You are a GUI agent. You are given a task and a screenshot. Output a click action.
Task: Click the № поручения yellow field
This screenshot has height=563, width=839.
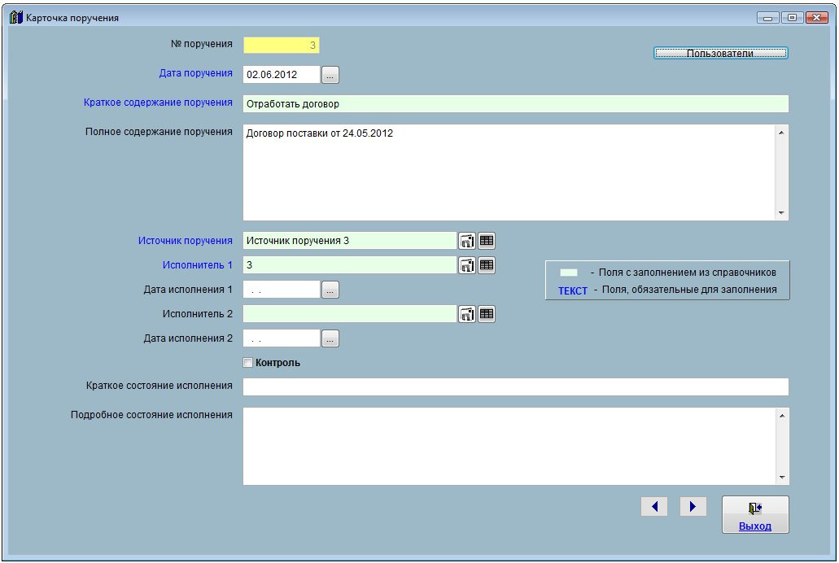[x=282, y=45]
